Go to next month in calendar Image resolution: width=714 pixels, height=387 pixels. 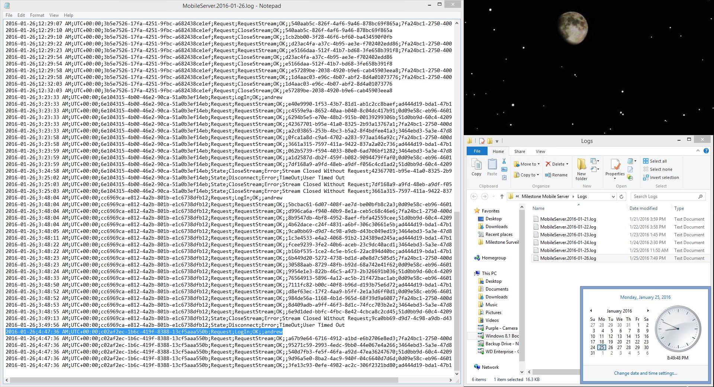pos(648,311)
